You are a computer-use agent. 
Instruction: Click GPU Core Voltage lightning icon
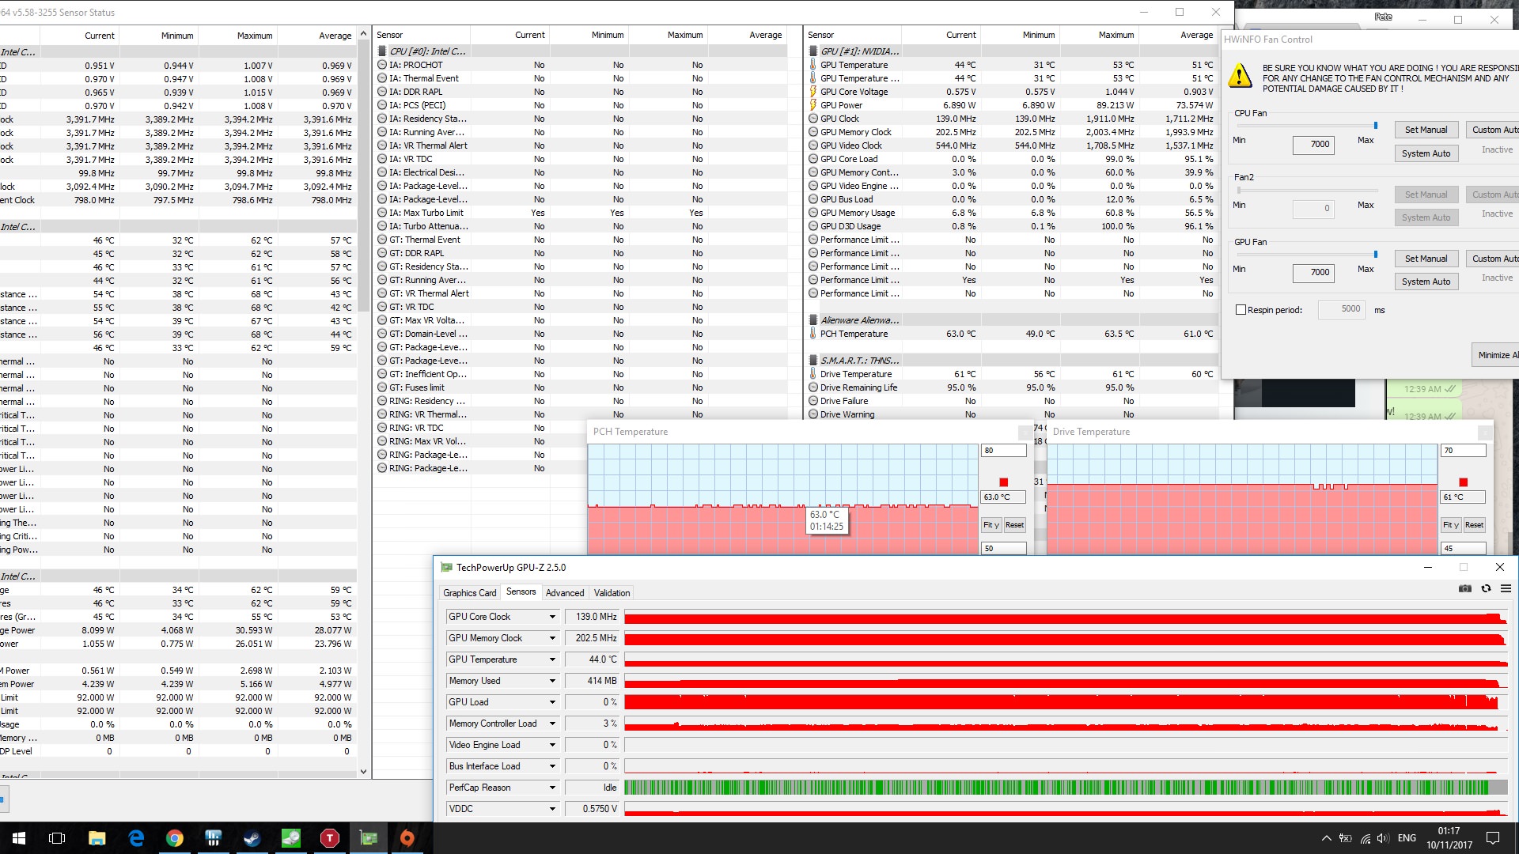click(813, 92)
